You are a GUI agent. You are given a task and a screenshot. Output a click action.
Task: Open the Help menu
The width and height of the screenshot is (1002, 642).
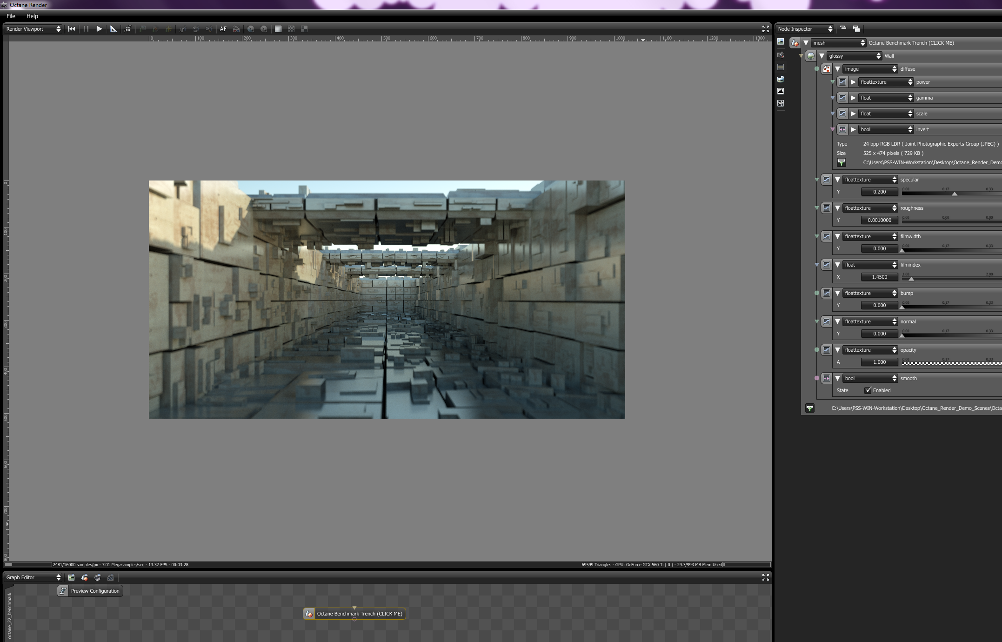coord(32,16)
